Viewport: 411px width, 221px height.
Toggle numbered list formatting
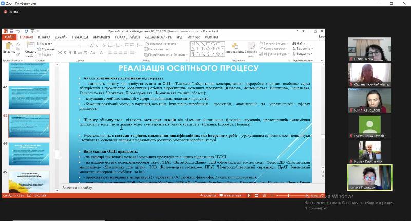pos(119,46)
